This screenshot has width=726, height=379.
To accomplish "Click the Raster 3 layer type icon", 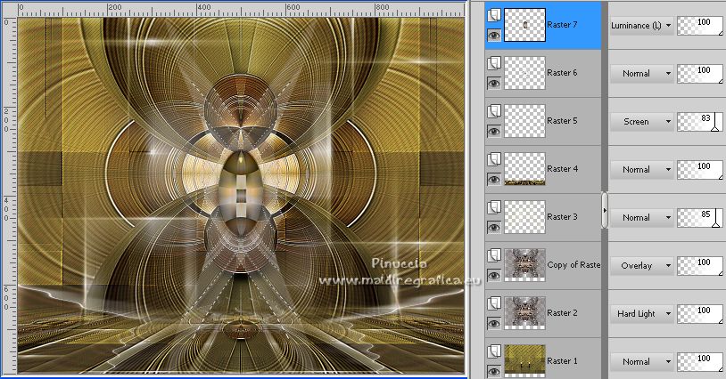I will tap(494, 207).
